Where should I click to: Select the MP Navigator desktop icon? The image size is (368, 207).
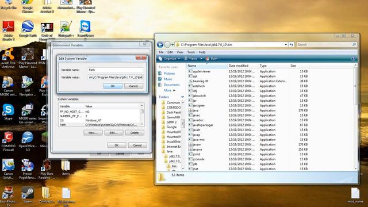tap(28, 86)
